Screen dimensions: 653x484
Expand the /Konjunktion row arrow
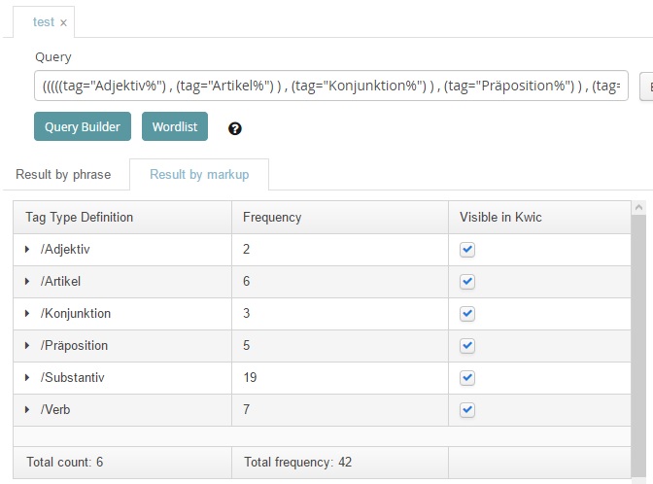pyautogui.click(x=27, y=314)
